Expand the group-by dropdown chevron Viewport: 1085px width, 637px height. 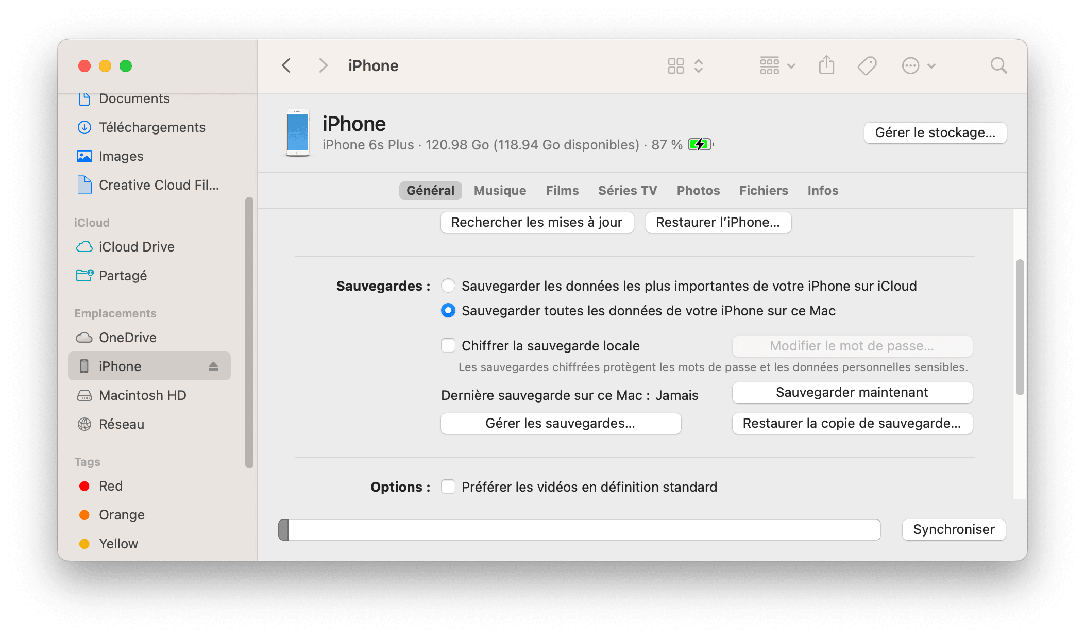[x=791, y=66]
